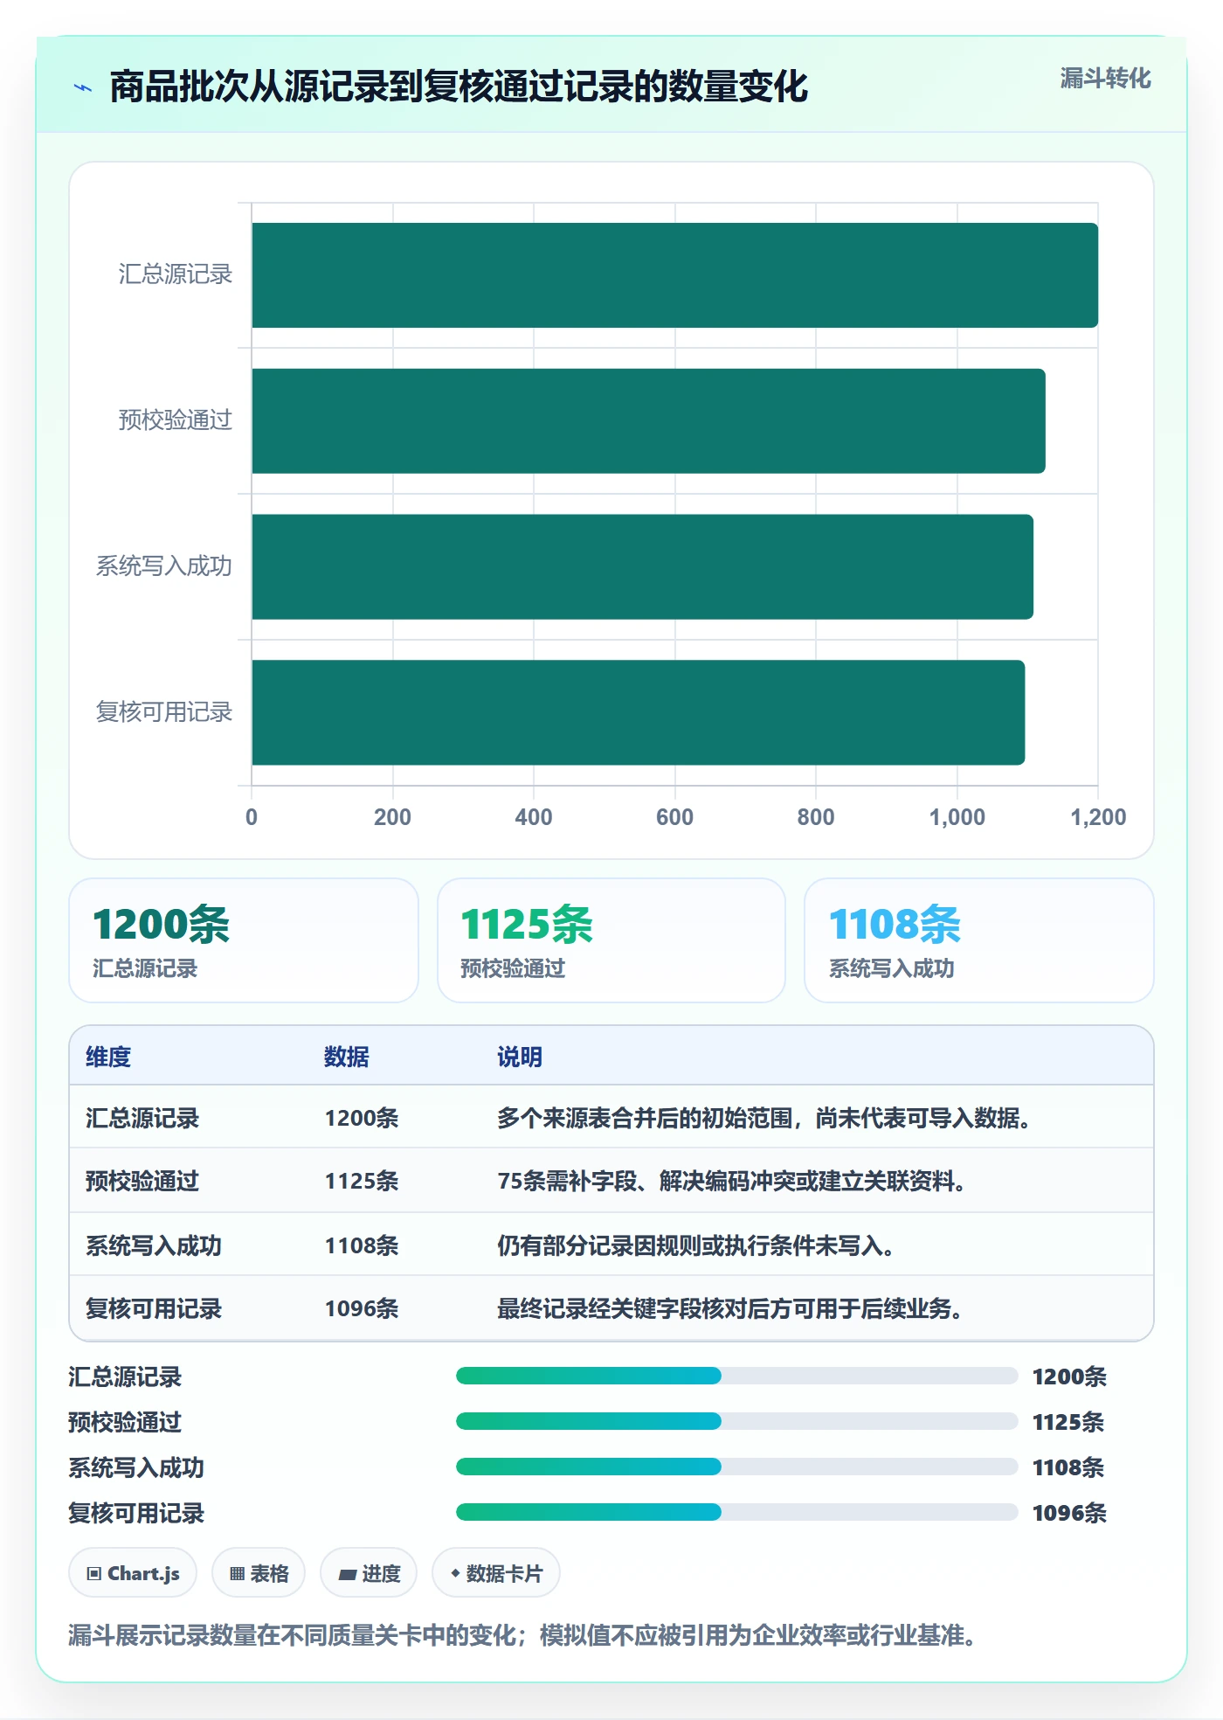Click the 1200条 cell in the table
Image resolution: width=1223 pixels, height=1720 pixels.
[362, 1118]
